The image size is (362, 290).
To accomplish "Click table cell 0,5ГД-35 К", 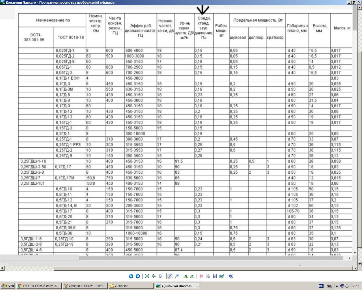I will 66,228.
